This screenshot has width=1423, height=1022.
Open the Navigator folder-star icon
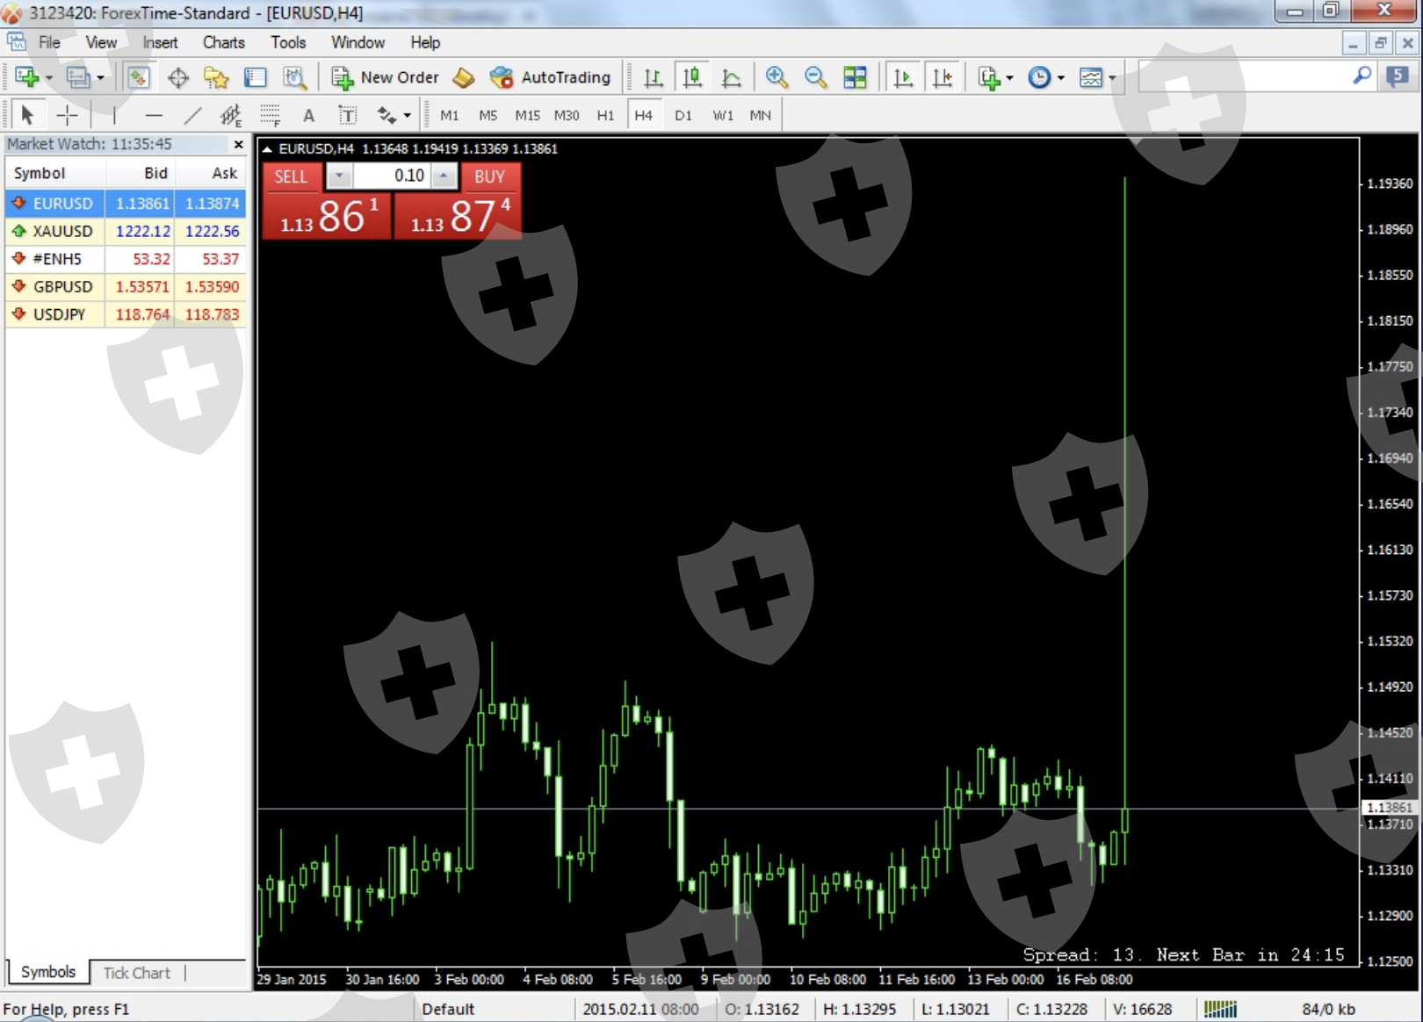216,78
